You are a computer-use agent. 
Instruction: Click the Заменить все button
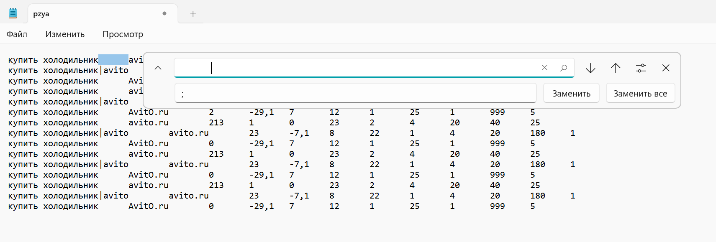[640, 93]
